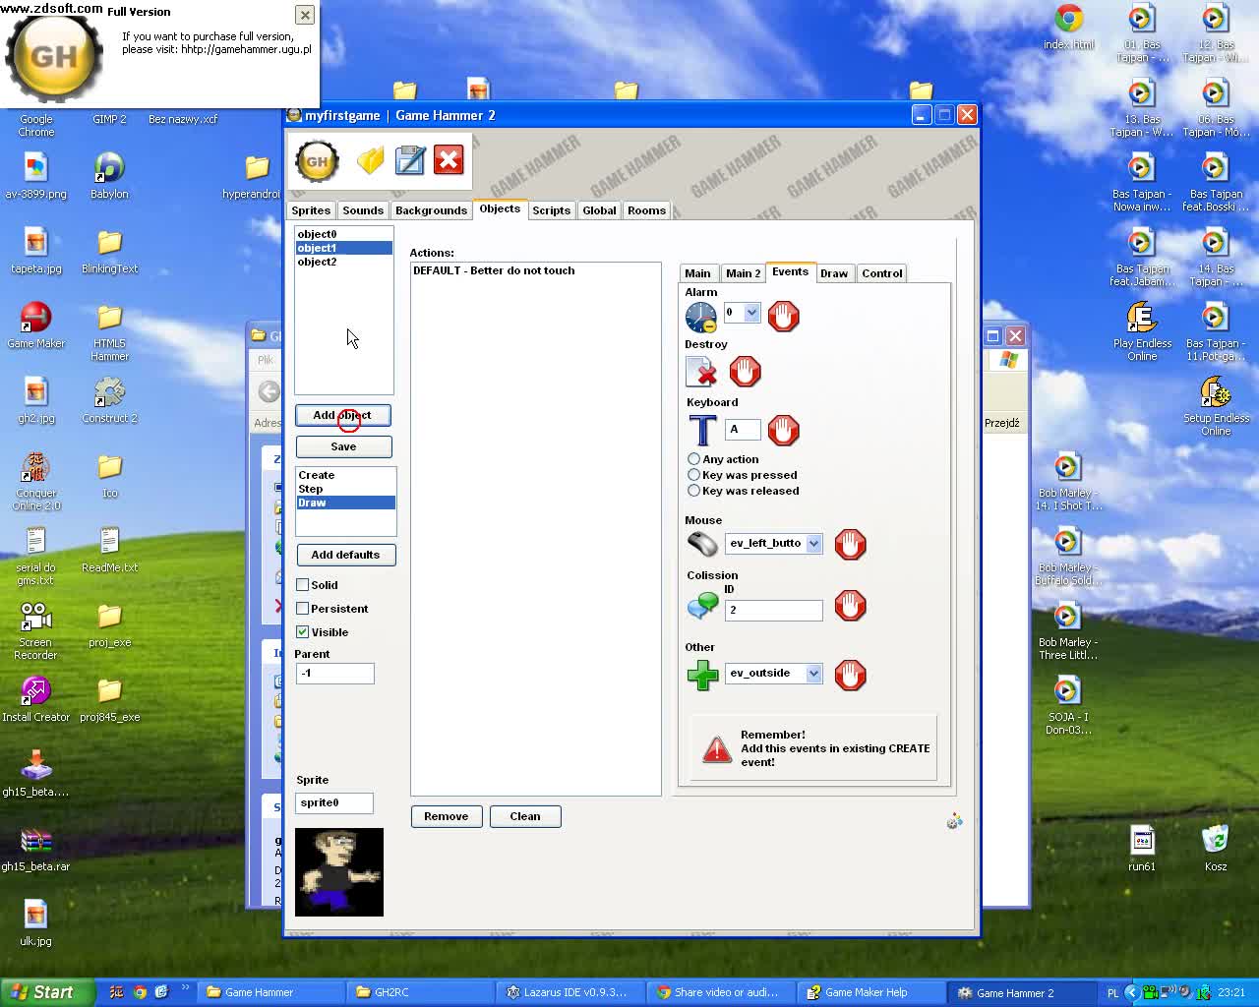The width and height of the screenshot is (1259, 1007).
Task: Open Play Endless Online desktop icon
Action: 1142,331
